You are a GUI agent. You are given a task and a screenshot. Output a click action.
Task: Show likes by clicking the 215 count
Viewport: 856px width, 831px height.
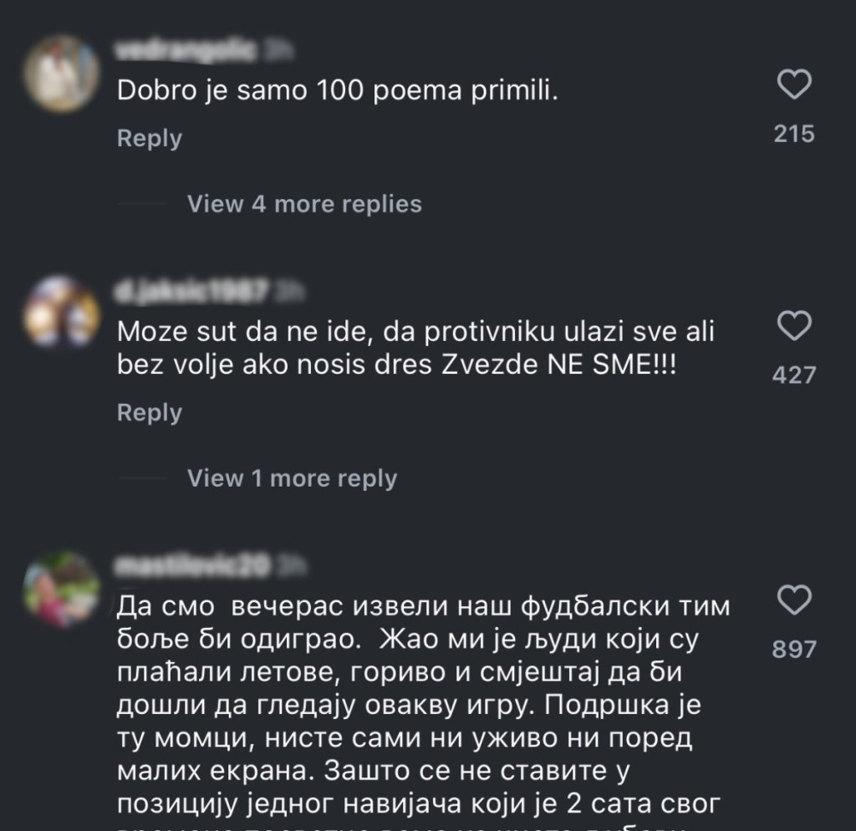coord(793,134)
